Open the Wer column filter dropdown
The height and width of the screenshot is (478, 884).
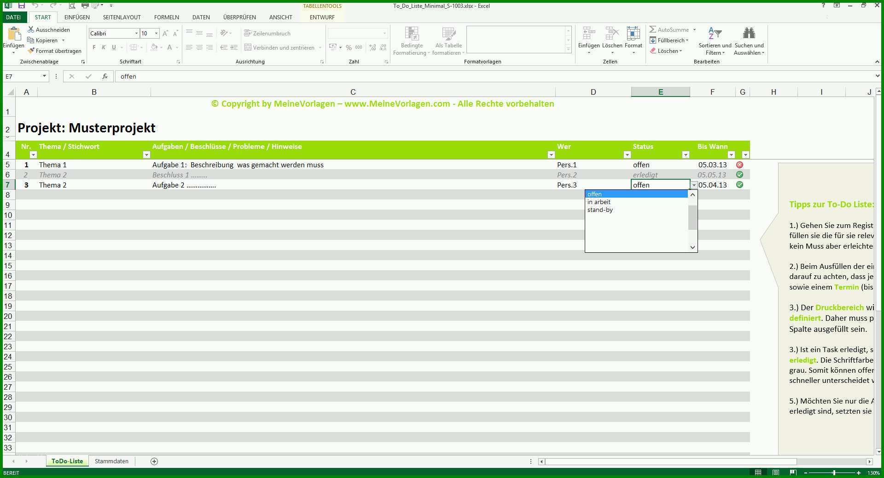pos(627,154)
